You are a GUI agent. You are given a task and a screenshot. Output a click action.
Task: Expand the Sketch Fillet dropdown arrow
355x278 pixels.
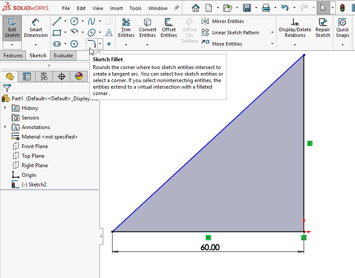click(100, 43)
